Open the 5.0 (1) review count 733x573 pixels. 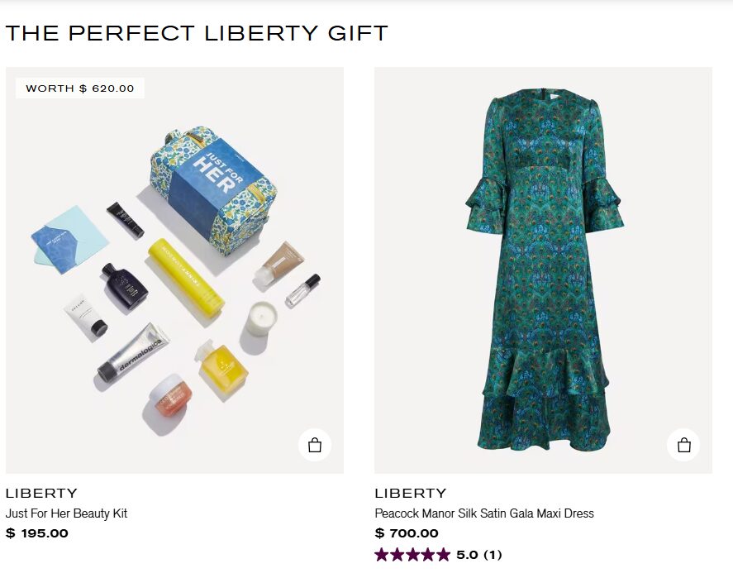pos(479,555)
